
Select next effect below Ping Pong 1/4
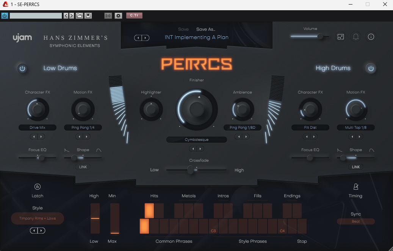click(87, 137)
